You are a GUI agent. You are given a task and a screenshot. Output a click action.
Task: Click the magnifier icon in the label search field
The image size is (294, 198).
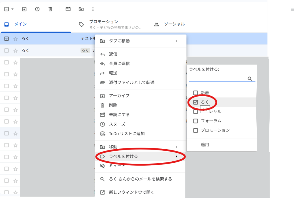coord(250,78)
